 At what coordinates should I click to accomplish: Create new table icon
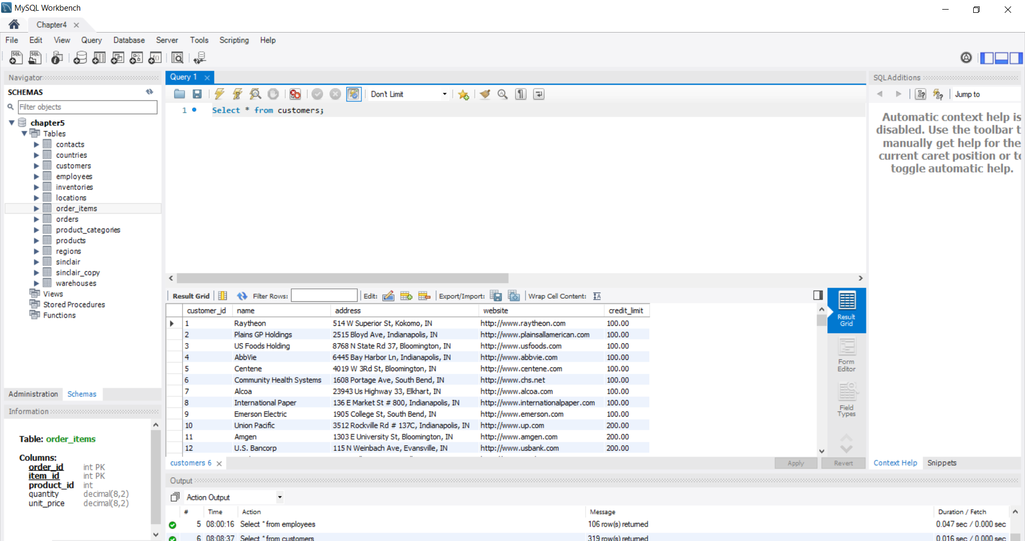point(99,58)
